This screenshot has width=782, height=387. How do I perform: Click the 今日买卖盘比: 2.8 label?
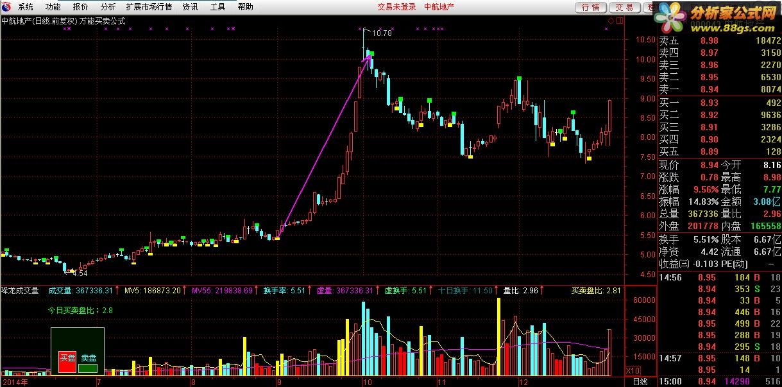coord(80,310)
